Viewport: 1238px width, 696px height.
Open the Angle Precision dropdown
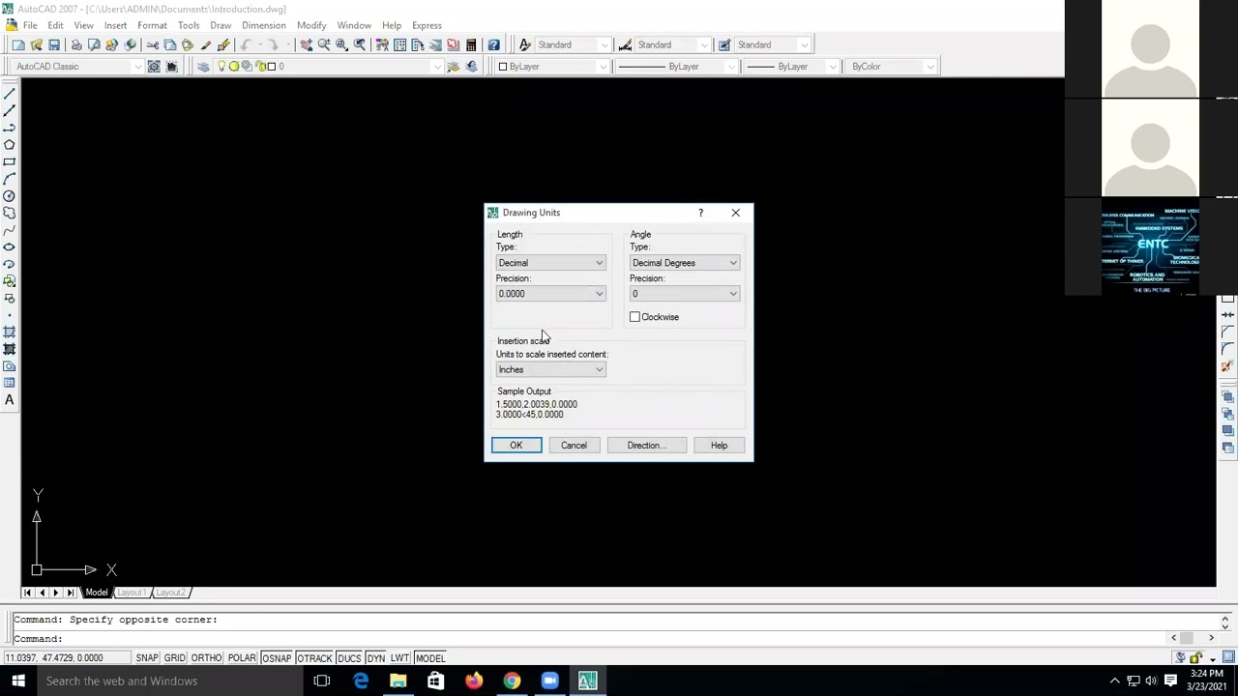(x=685, y=294)
